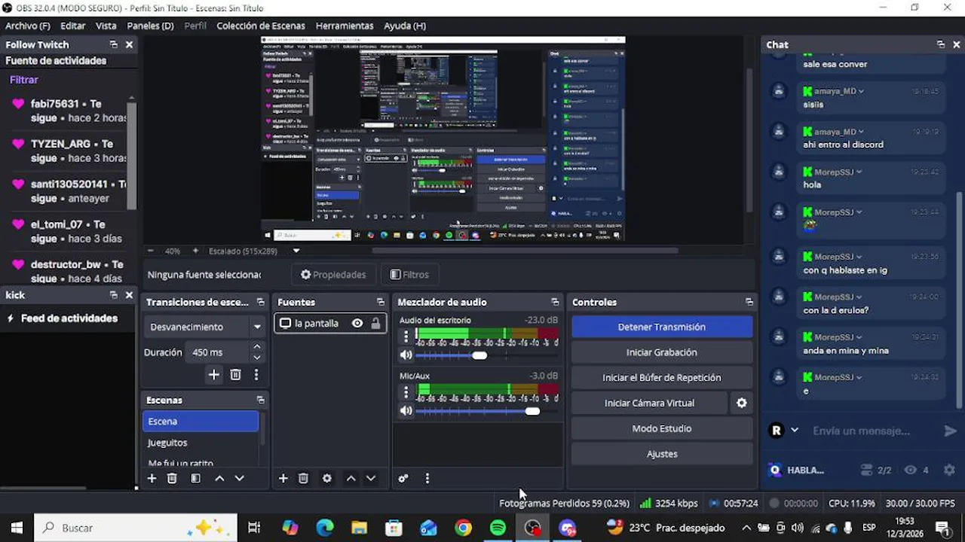The image size is (965, 542).
Task: Move source up arrow in Fuentes
Action: 351,478
